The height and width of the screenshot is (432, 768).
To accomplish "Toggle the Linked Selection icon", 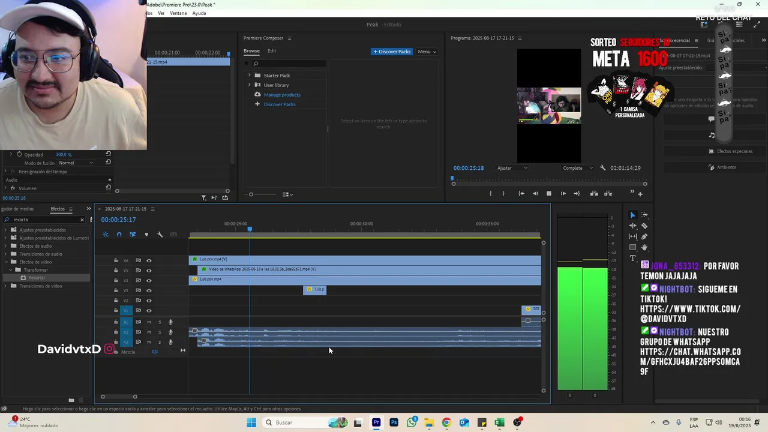I will coord(133,235).
